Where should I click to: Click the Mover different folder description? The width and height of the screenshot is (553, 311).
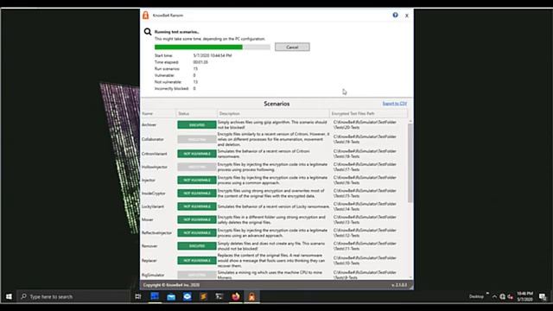(271, 219)
